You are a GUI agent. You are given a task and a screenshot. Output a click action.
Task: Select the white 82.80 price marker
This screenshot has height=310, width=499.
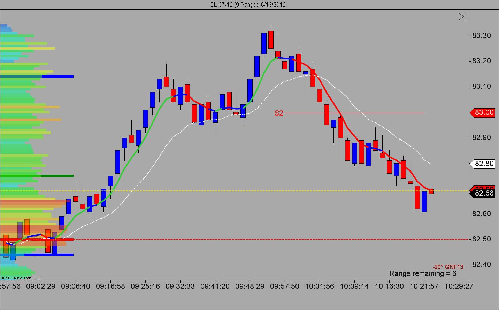pyautogui.click(x=483, y=164)
